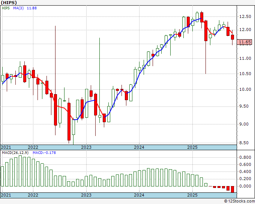This screenshot has height=204, width=255.
Task: Select 2021 on the MACD panel timeline
Action: tap(6, 195)
